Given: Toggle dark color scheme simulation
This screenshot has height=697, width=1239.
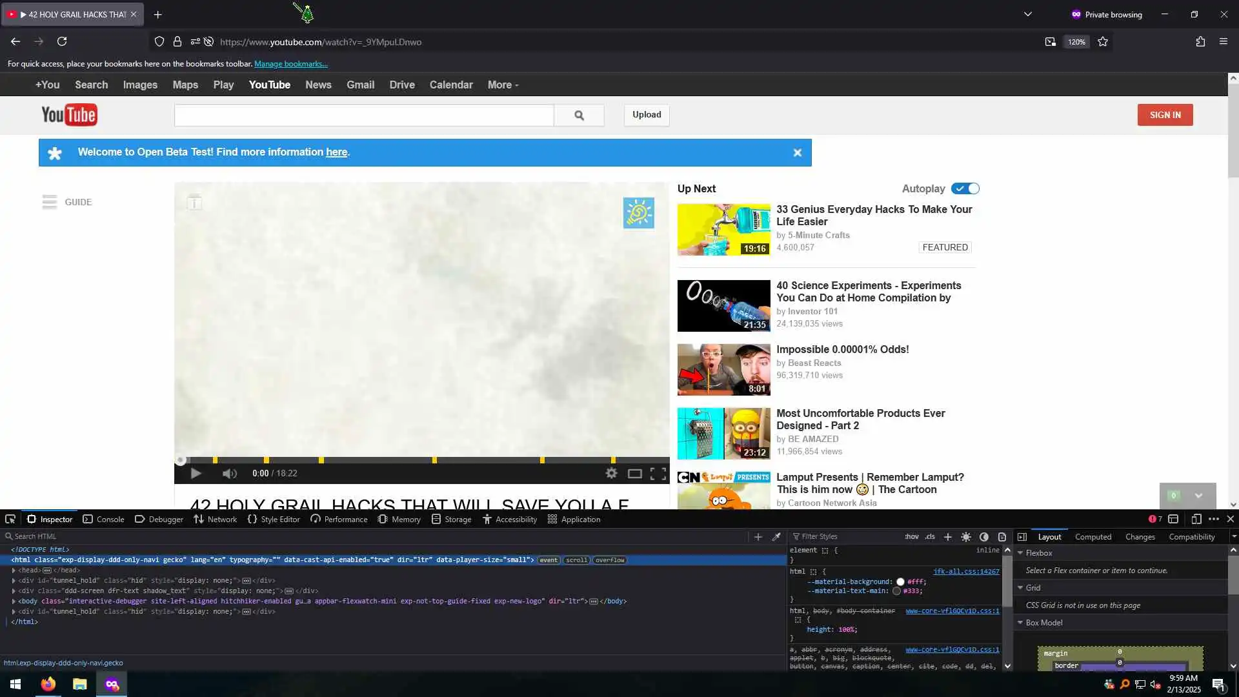Looking at the screenshot, I should [x=984, y=536].
